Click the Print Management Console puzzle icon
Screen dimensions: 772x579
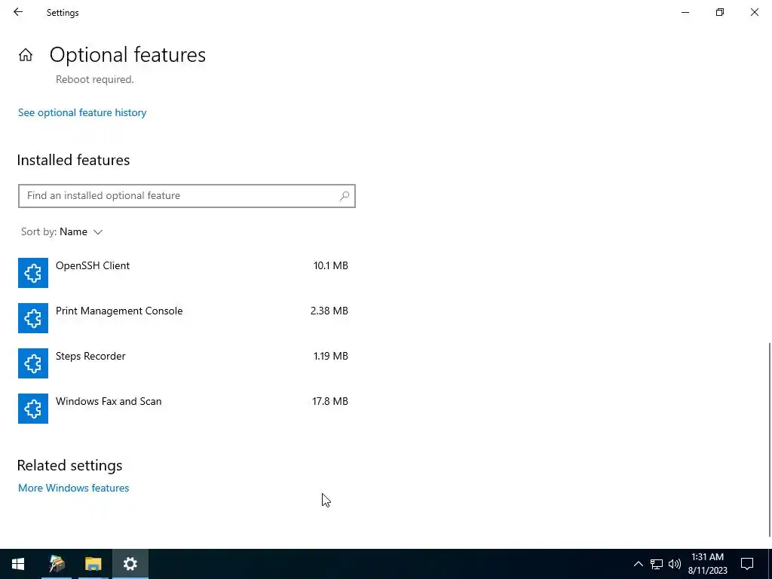click(33, 318)
